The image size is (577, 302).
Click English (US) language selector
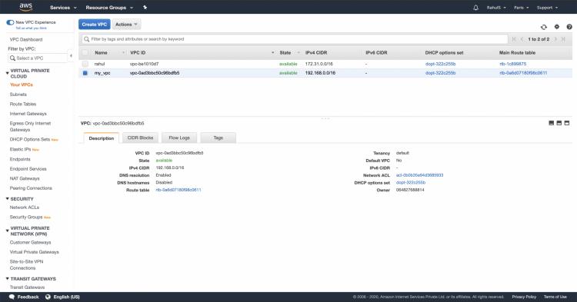[x=66, y=297]
